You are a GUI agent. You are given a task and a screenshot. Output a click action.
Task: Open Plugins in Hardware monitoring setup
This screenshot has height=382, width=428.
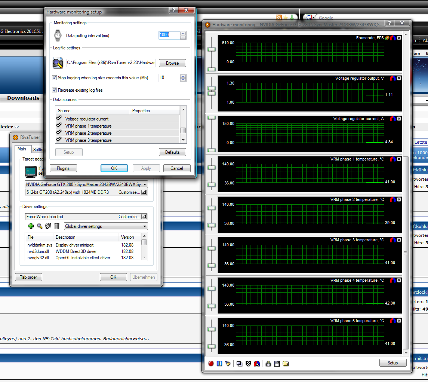(x=63, y=168)
